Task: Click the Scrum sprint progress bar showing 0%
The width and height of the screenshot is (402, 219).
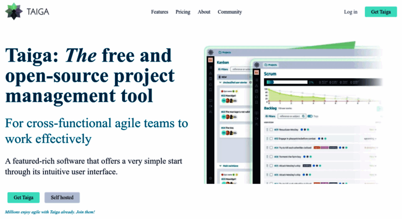Action: point(287,82)
